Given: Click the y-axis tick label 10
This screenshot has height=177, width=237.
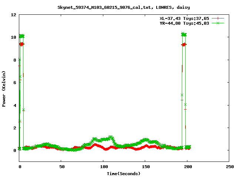Looking at the screenshot, I should (13, 37).
